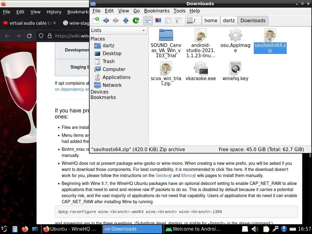Screen dimensions: 312x234
Task: Select the savihostx64.zip file icon
Action: 270,35
